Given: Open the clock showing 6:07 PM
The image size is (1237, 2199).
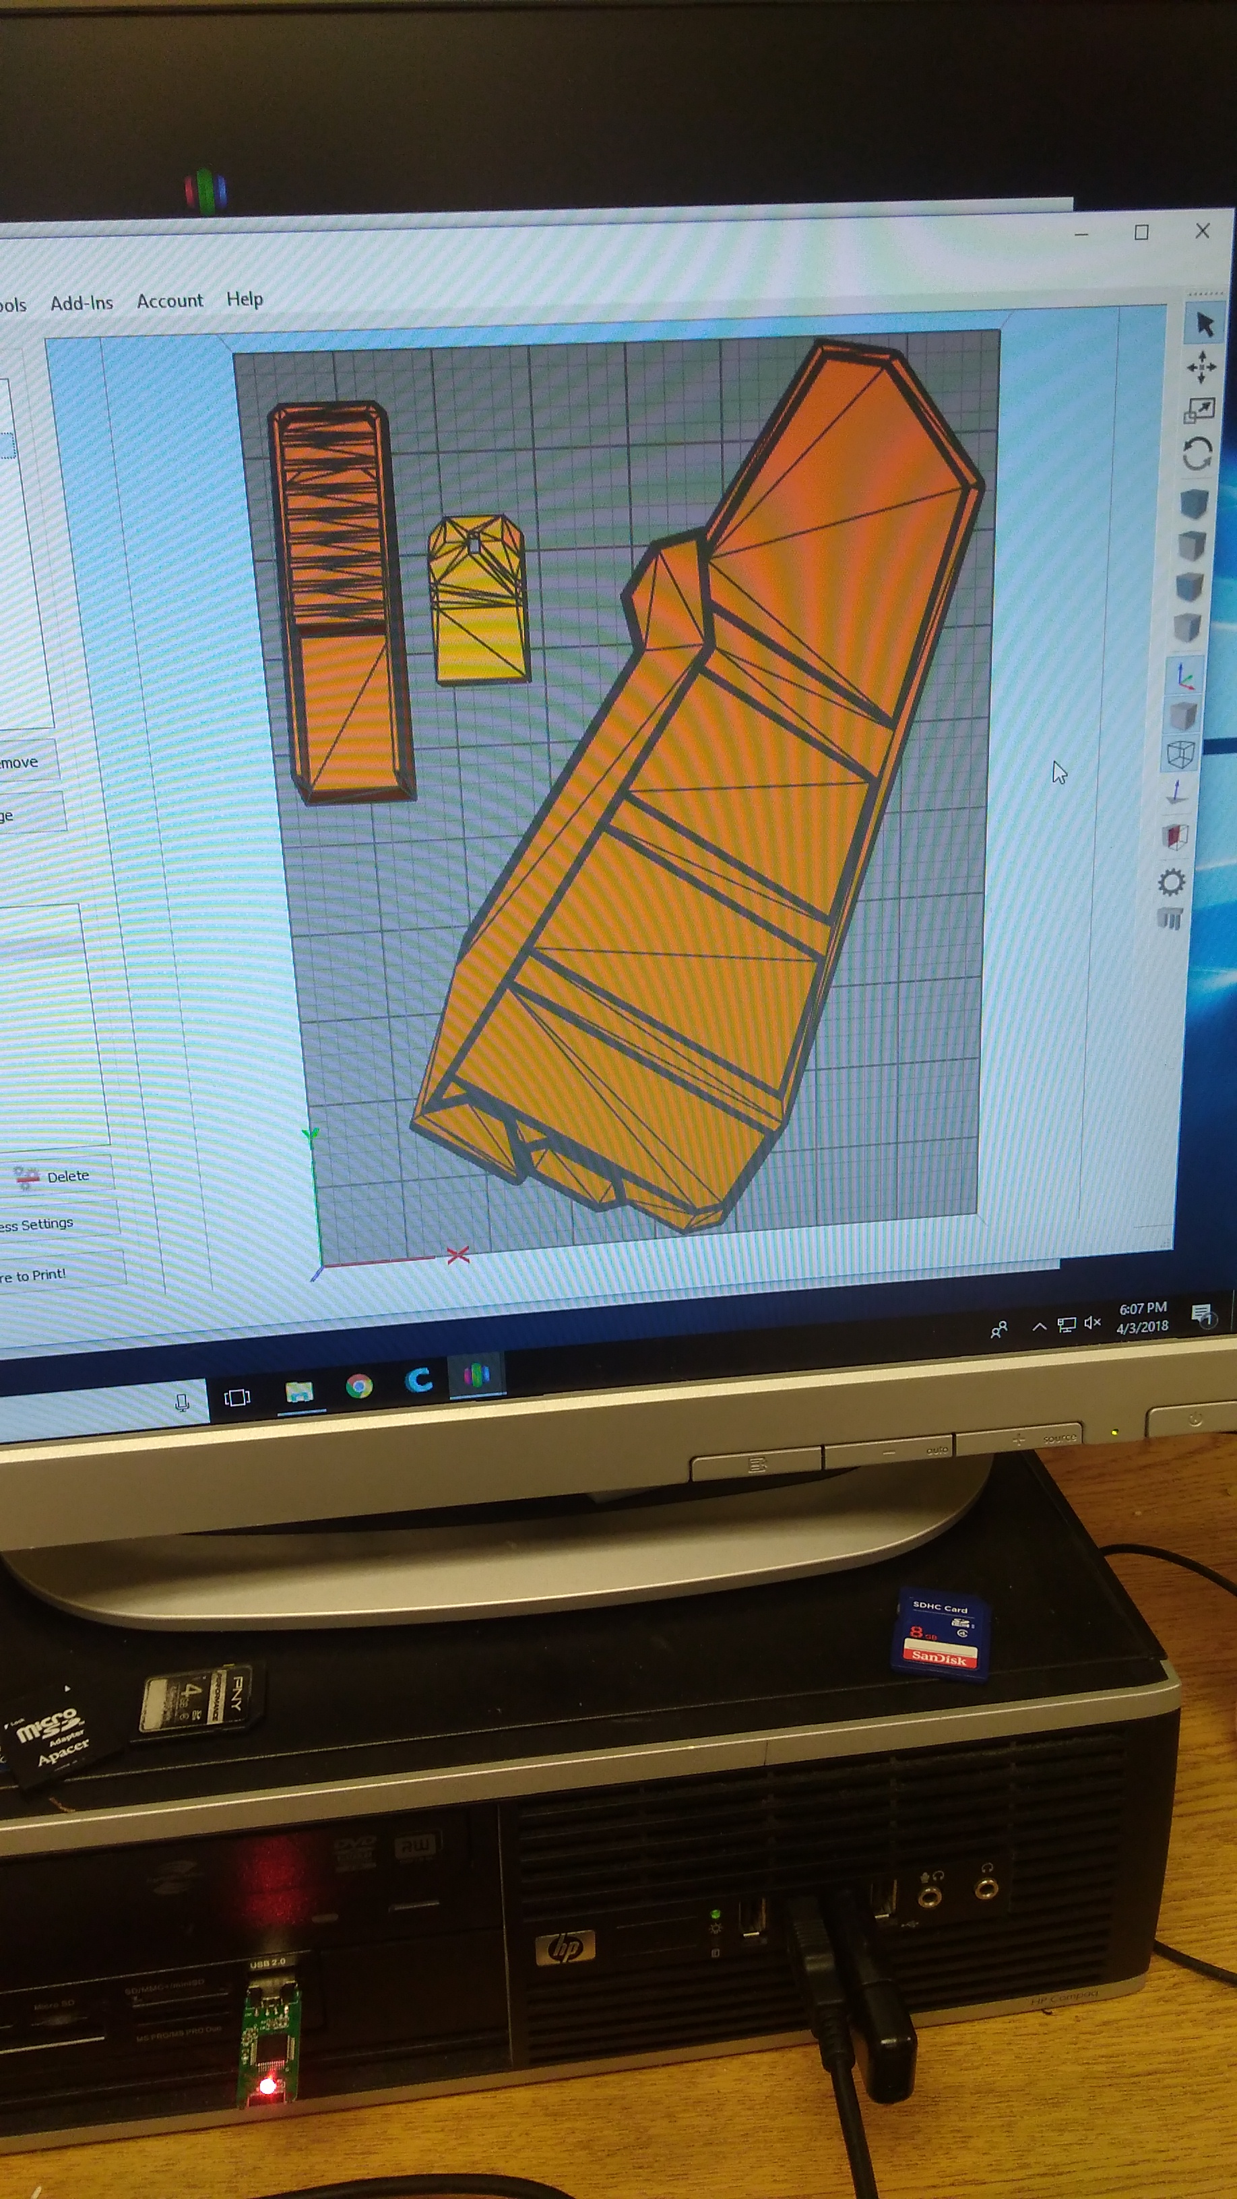Looking at the screenshot, I should click(x=1142, y=1318).
